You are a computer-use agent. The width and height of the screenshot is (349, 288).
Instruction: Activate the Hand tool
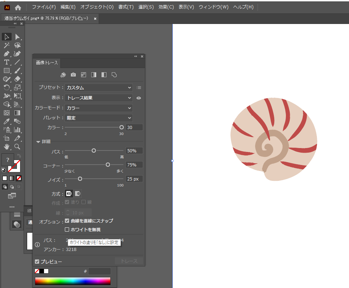point(6,147)
